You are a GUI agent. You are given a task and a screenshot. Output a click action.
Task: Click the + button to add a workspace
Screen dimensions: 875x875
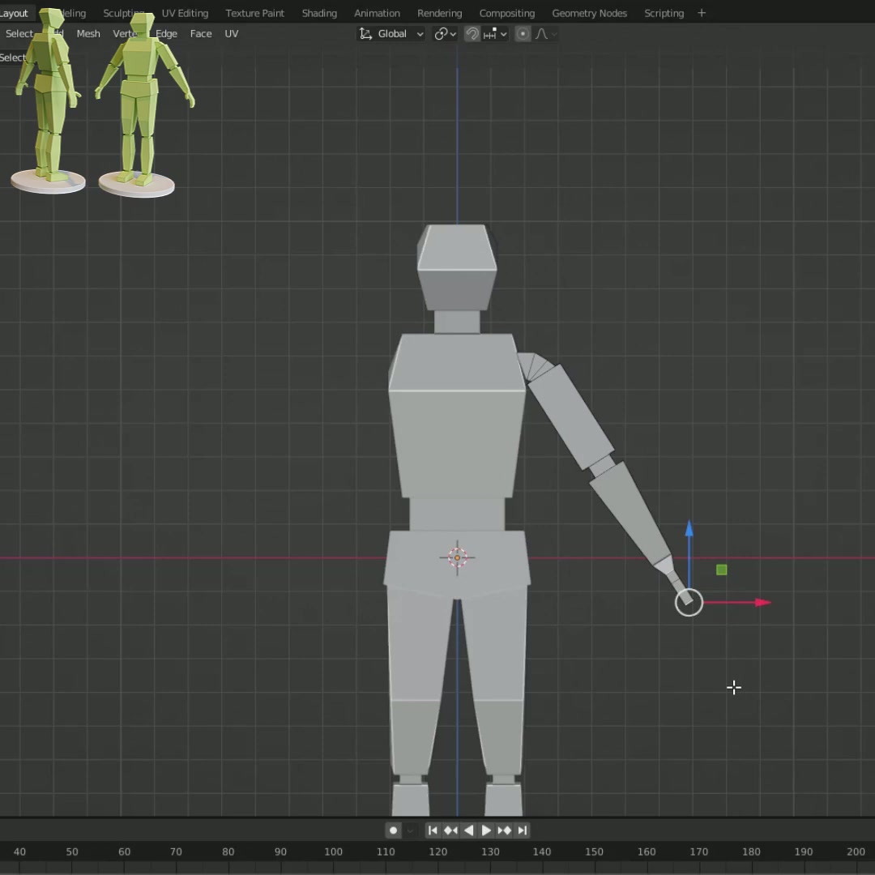[x=702, y=13]
